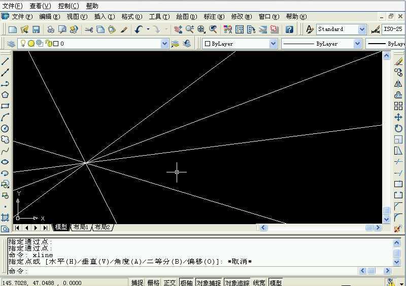This screenshot has height=286, width=406.
Task: Click the Rotate tool
Action: (398, 128)
